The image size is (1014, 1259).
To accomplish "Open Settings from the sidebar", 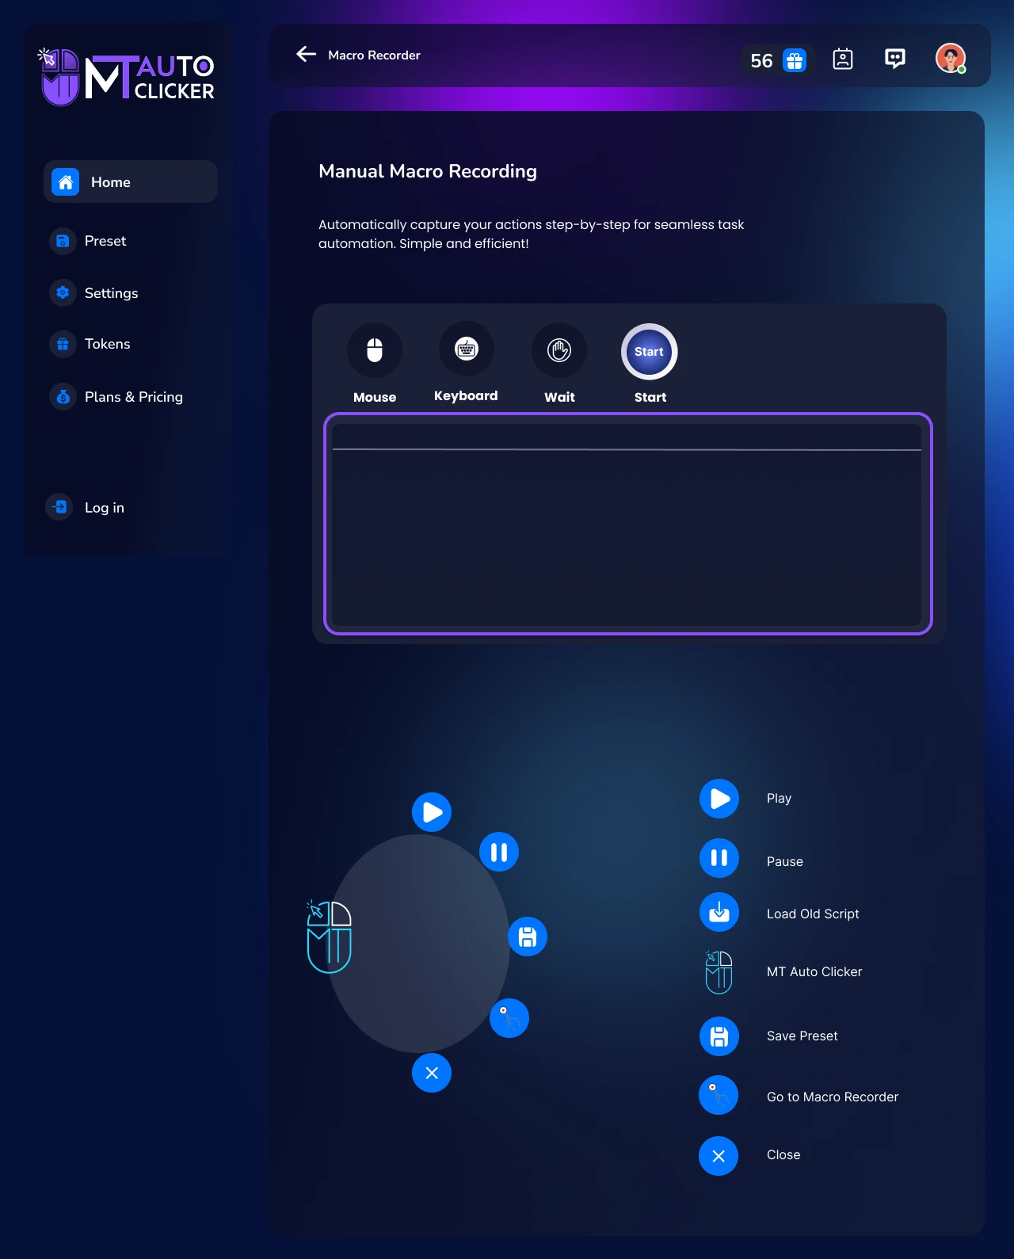I will click(111, 293).
